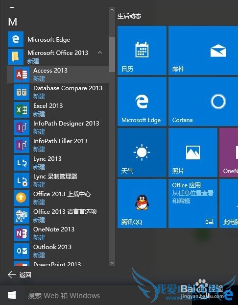Viewport: 238px width, 305px height.
Task: Select the Excel 2013 text label
Action: pyautogui.click(x=48, y=105)
